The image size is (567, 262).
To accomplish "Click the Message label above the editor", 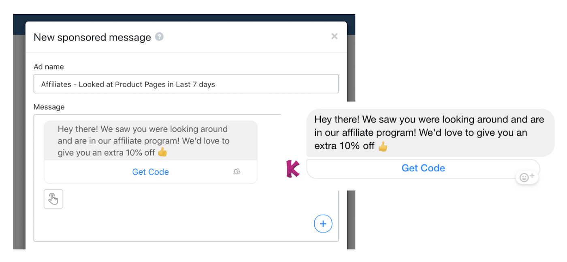I will coord(49,107).
